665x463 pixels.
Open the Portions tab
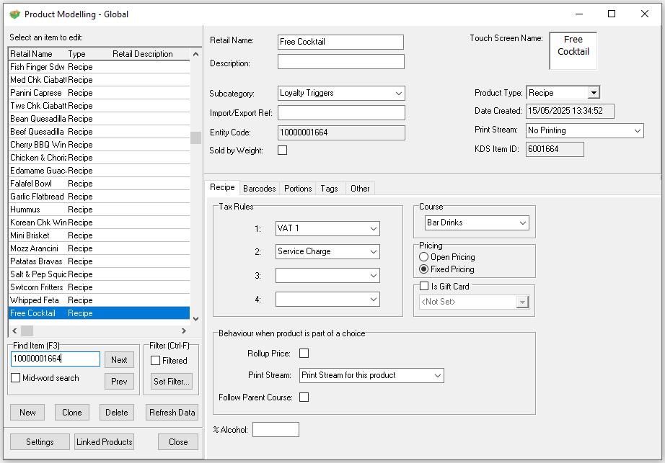(x=298, y=189)
